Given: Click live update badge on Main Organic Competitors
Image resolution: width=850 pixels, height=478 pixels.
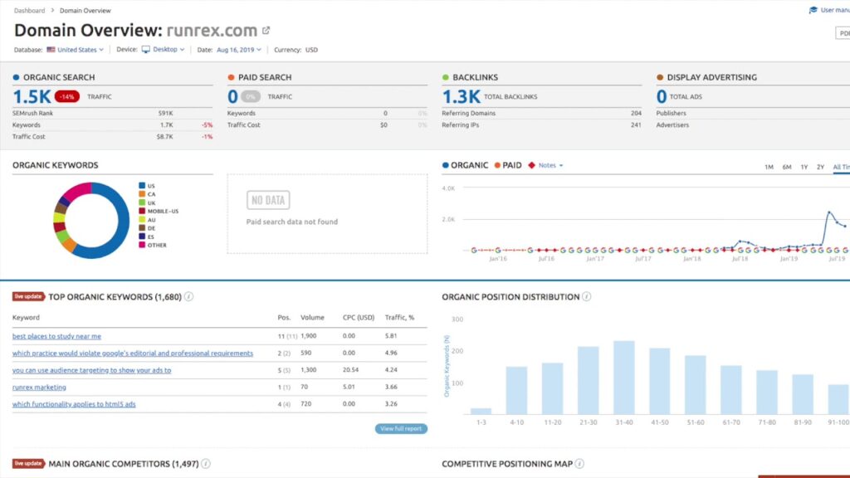Looking at the screenshot, I should [28, 463].
